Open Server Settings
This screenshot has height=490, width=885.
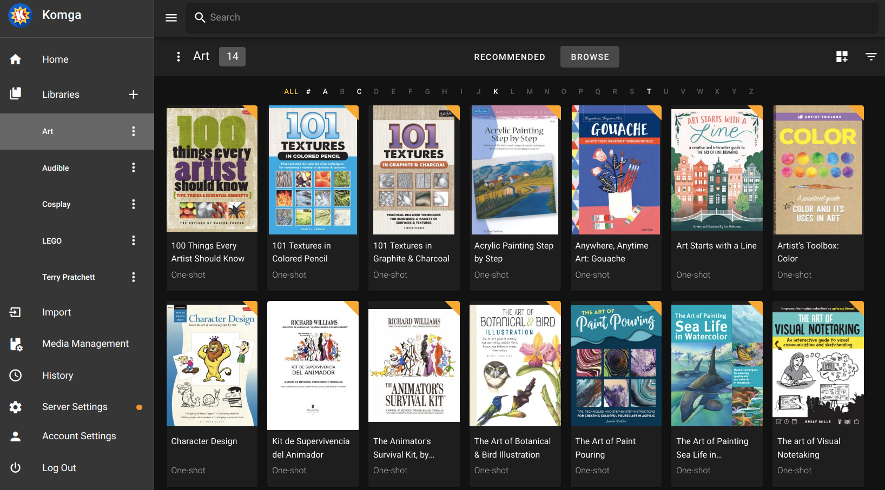[75, 407]
